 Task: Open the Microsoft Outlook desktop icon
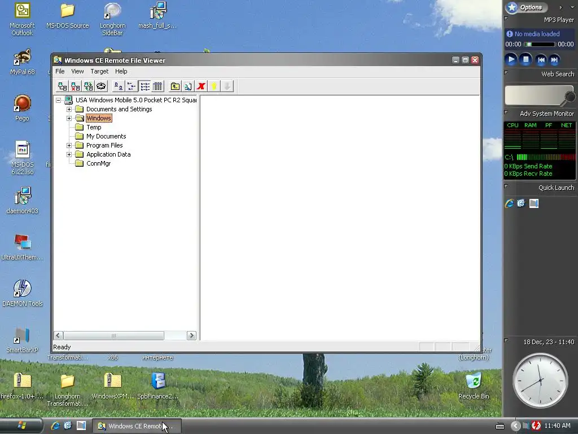pos(22,19)
